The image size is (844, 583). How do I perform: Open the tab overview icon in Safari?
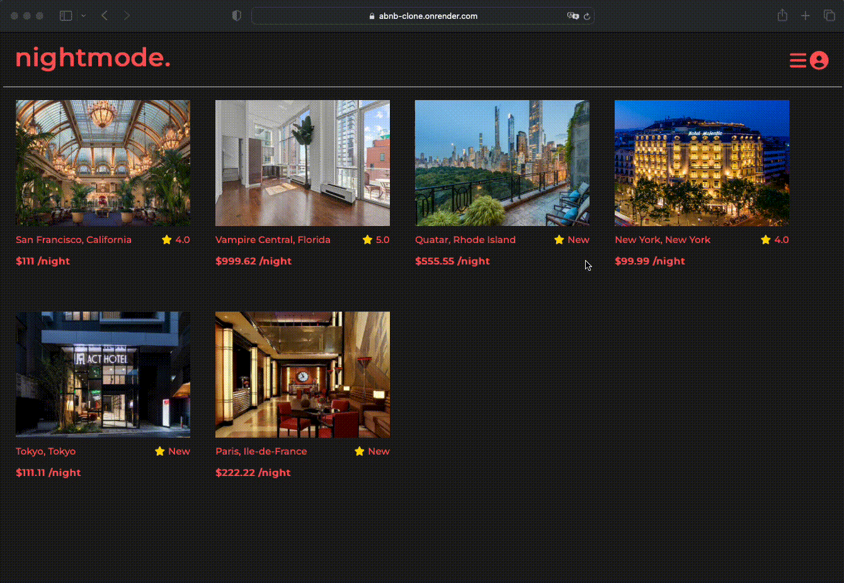click(x=828, y=15)
